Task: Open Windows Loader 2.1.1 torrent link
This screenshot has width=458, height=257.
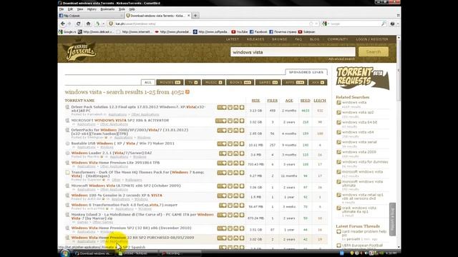Action: [112, 153]
